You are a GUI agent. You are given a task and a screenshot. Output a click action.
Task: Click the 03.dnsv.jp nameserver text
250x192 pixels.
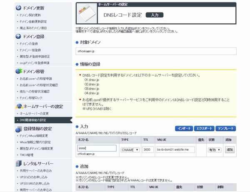92,89
